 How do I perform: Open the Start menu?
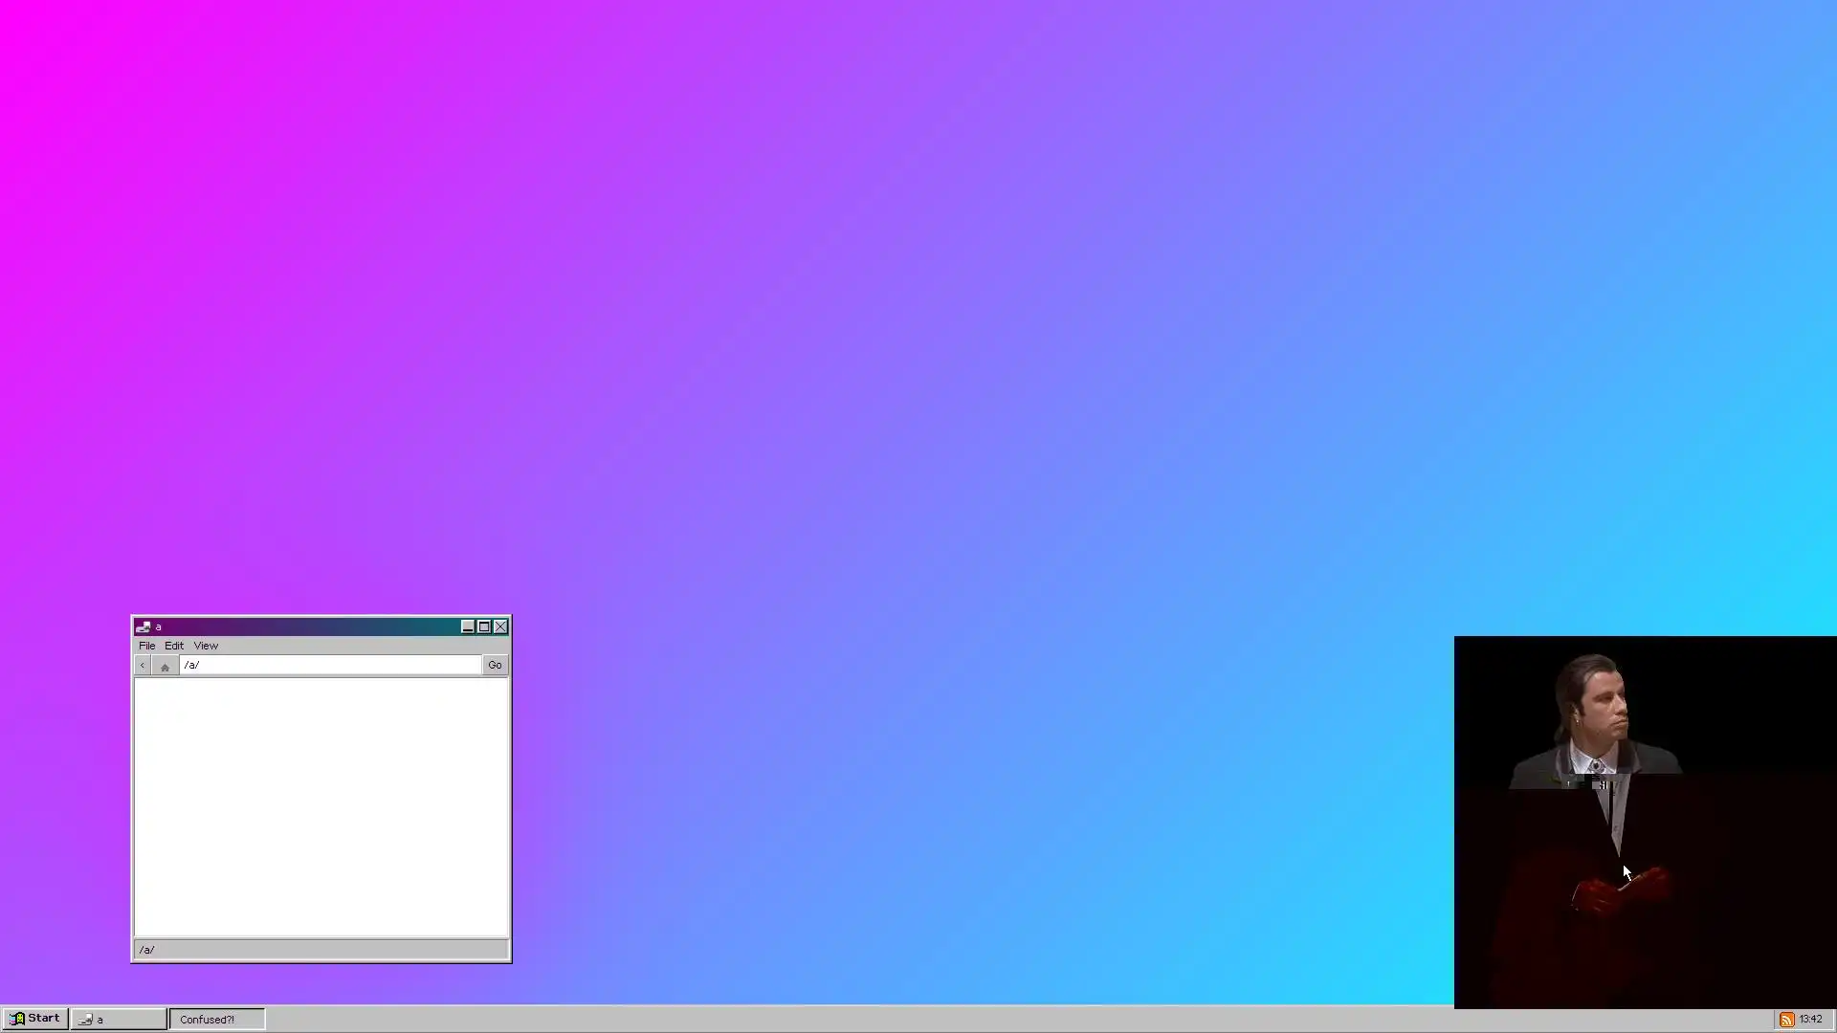tap(35, 1019)
